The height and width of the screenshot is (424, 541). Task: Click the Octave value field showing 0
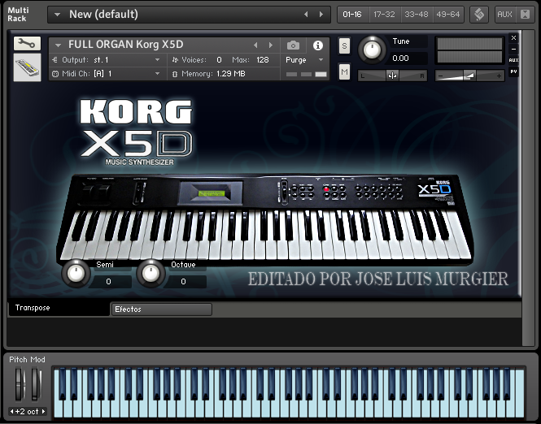point(184,282)
